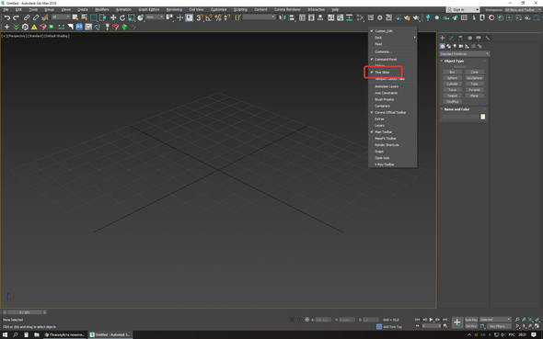The image size is (543, 339).
Task: Toggle 3D Snaps in main toolbar
Action: coord(200,17)
